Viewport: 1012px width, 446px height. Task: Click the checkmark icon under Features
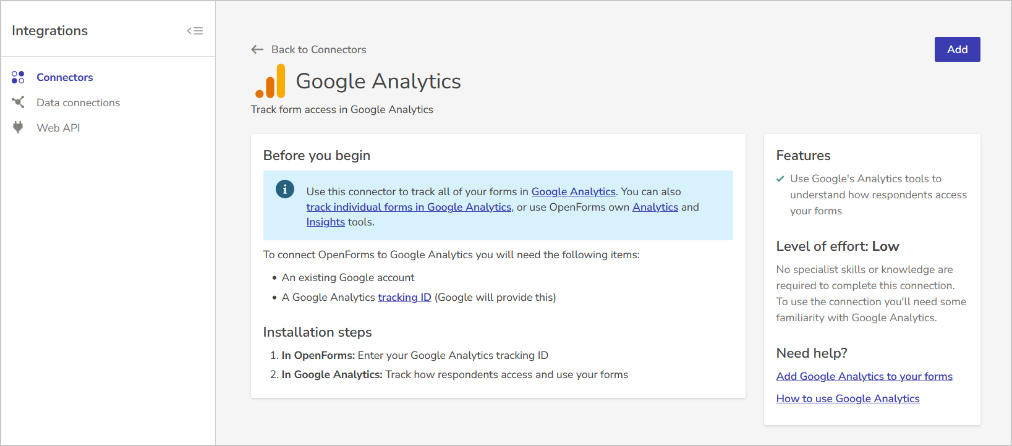780,178
